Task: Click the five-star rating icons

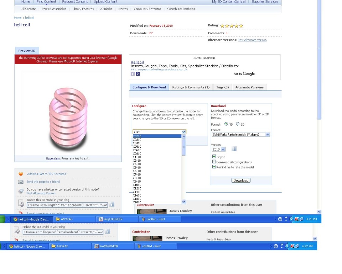Action: pyautogui.click(x=232, y=26)
